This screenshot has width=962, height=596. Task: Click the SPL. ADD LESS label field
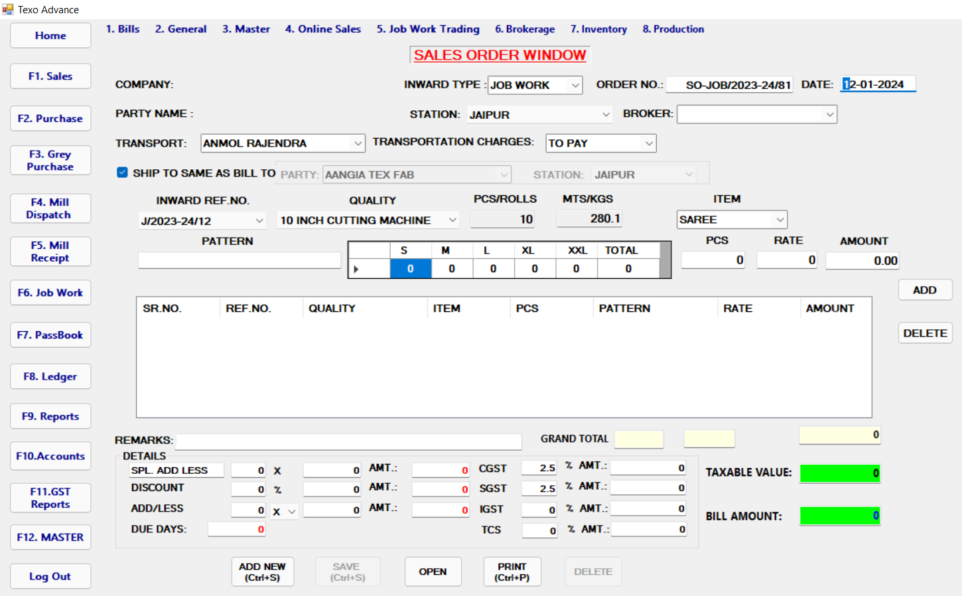pyautogui.click(x=176, y=470)
